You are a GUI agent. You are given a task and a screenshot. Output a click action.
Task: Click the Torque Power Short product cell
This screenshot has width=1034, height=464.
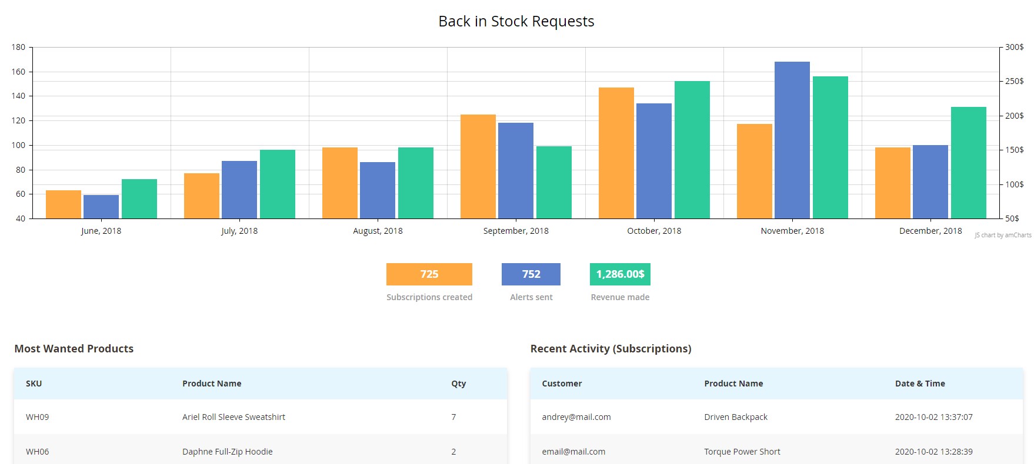click(742, 452)
